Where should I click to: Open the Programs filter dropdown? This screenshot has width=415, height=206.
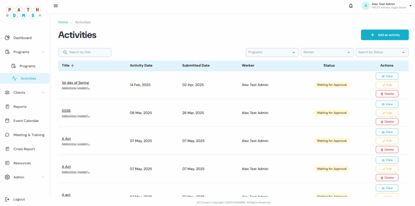click(x=272, y=52)
